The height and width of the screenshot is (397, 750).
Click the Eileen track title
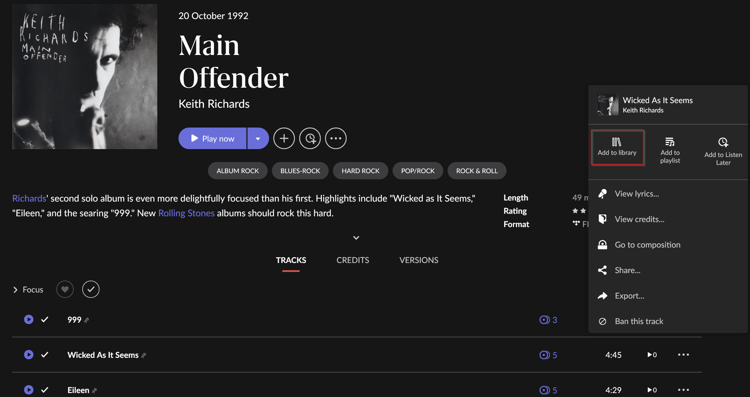(78, 390)
